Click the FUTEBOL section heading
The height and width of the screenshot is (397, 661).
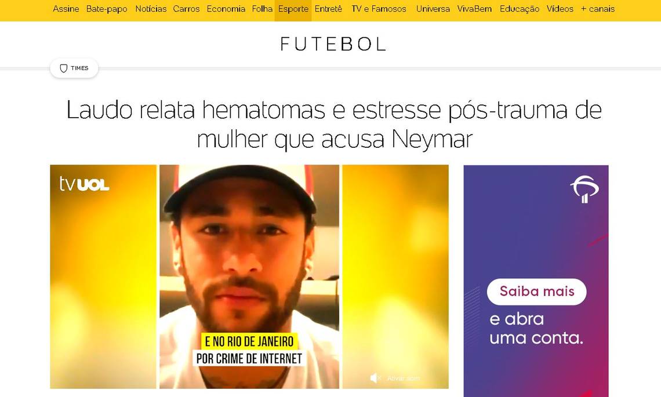pos(333,44)
